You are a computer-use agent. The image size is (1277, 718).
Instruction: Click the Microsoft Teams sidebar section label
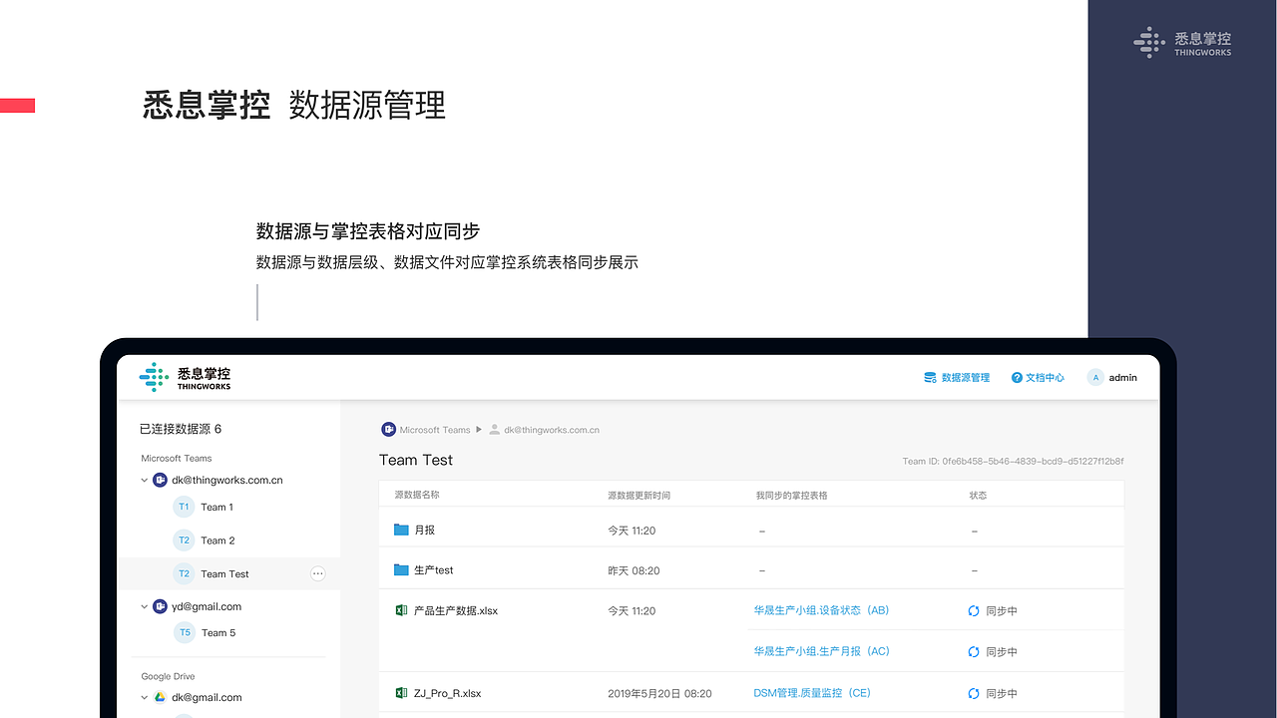click(177, 459)
